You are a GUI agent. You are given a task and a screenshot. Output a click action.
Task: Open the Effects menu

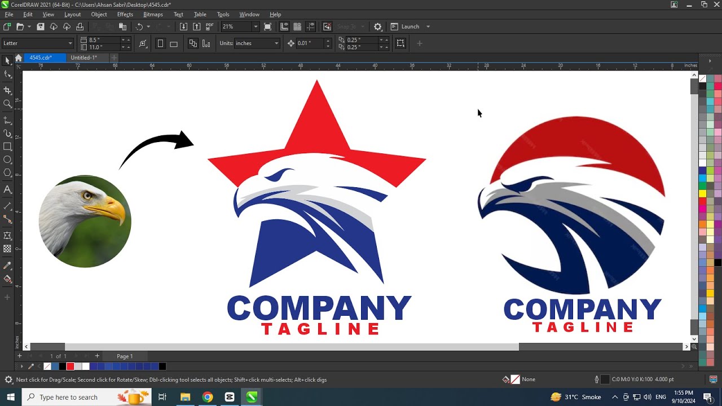125,15
